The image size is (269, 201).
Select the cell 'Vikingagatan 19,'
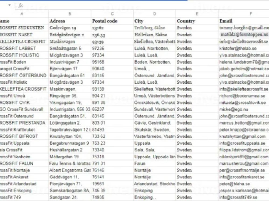click(70, 103)
